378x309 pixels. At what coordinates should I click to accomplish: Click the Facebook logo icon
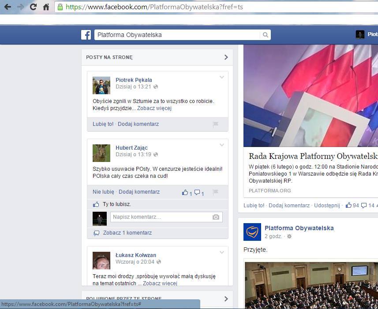(x=86, y=35)
